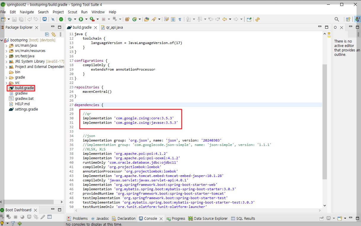Click the Forward navigation arrow
Screen dimensions: 361x226
[x=236, y=19]
